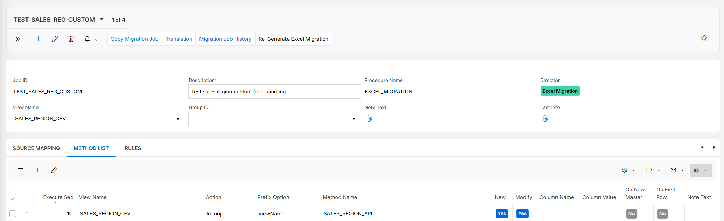Expand the grid view chevron
Viewport: 724px width, 221px height.
pyautogui.click(x=705, y=171)
